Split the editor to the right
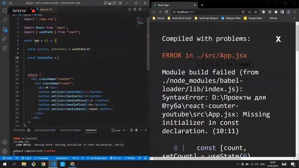 click(140, 9)
